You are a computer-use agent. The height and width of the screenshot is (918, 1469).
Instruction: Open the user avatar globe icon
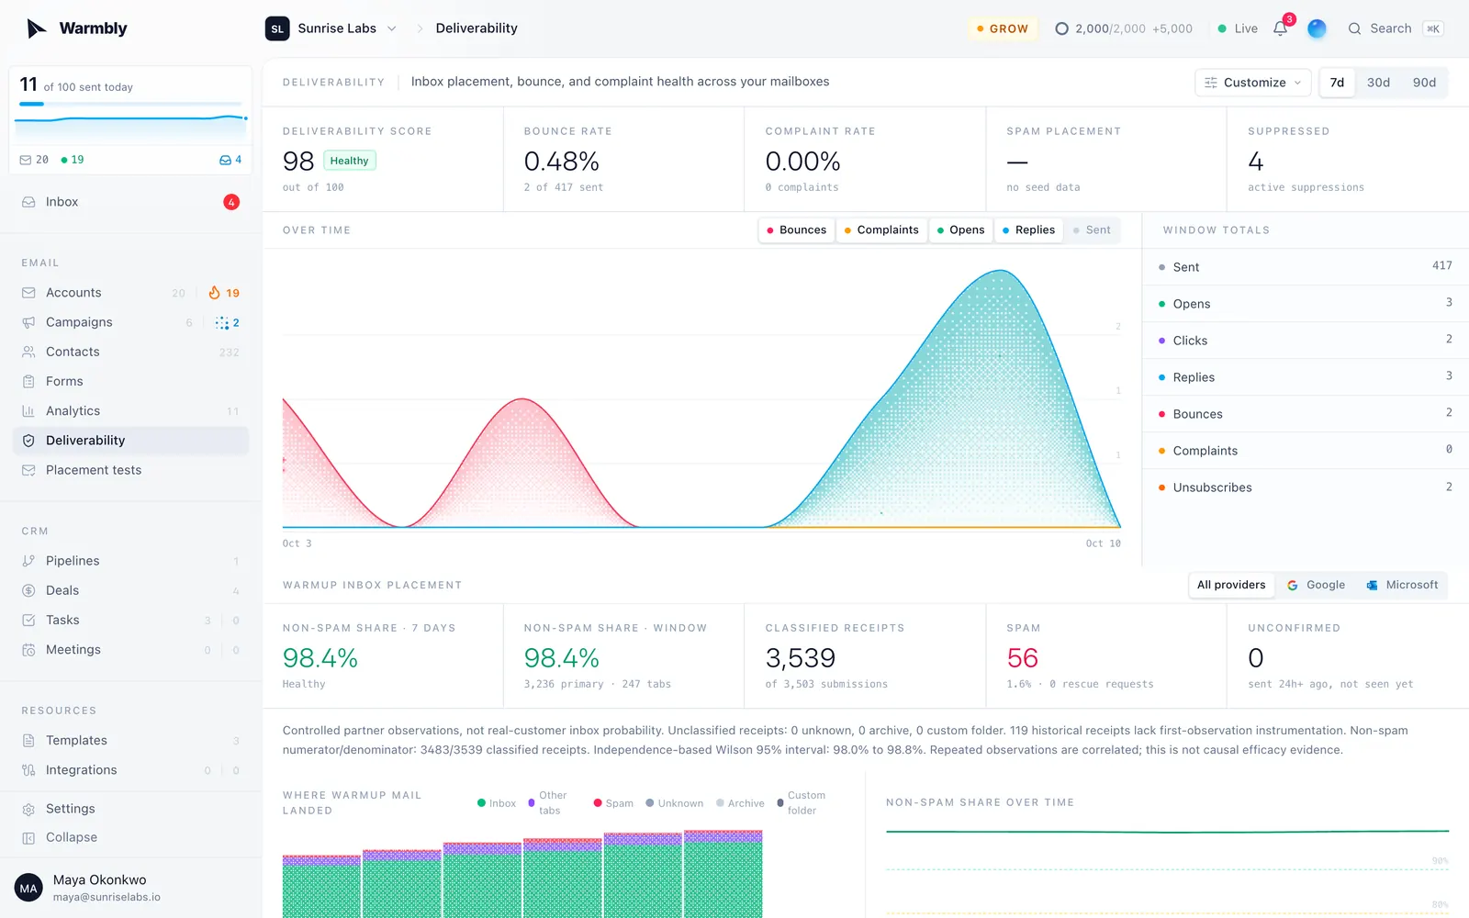click(x=1317, y=28)
